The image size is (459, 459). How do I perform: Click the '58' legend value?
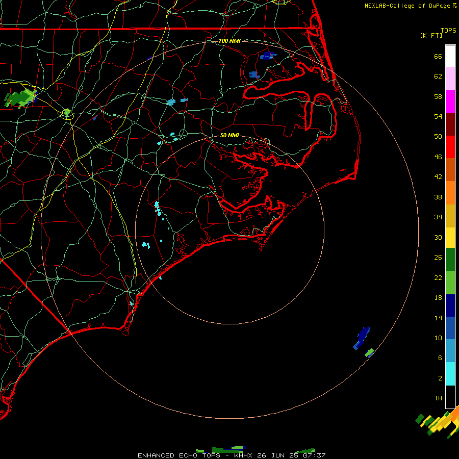pyautogui.click(x=438, y=96)
